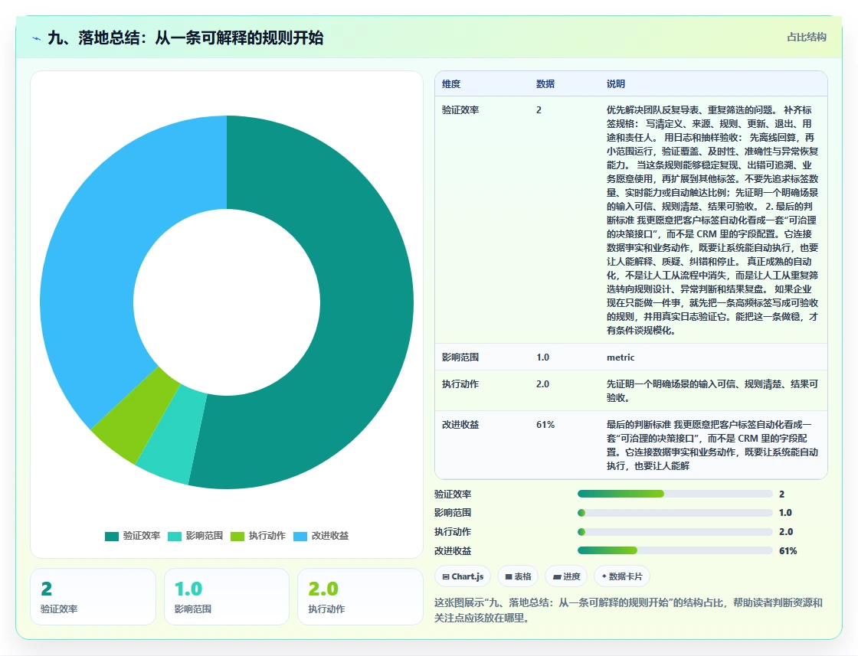Click the 进度 tag chip
Screen dimensions: 858x656
pyautogui.click(x=566, y=576)
